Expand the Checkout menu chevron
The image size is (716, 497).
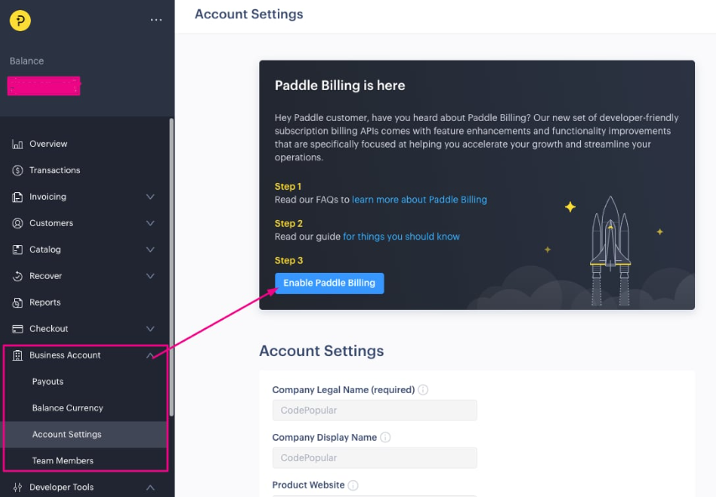point(150,329)
